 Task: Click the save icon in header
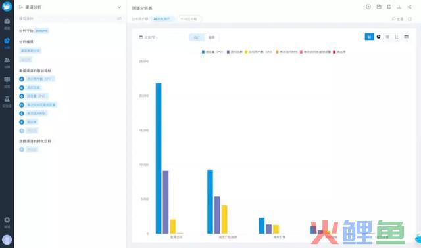click(379, 7)
